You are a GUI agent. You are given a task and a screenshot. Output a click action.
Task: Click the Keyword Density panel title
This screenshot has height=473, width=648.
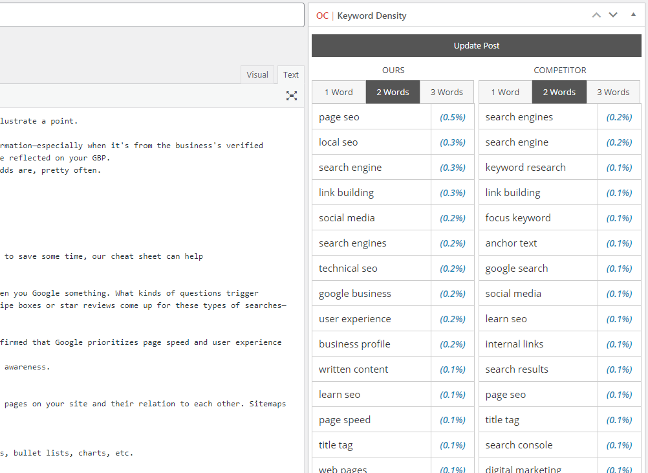click(x=371, y=16)
